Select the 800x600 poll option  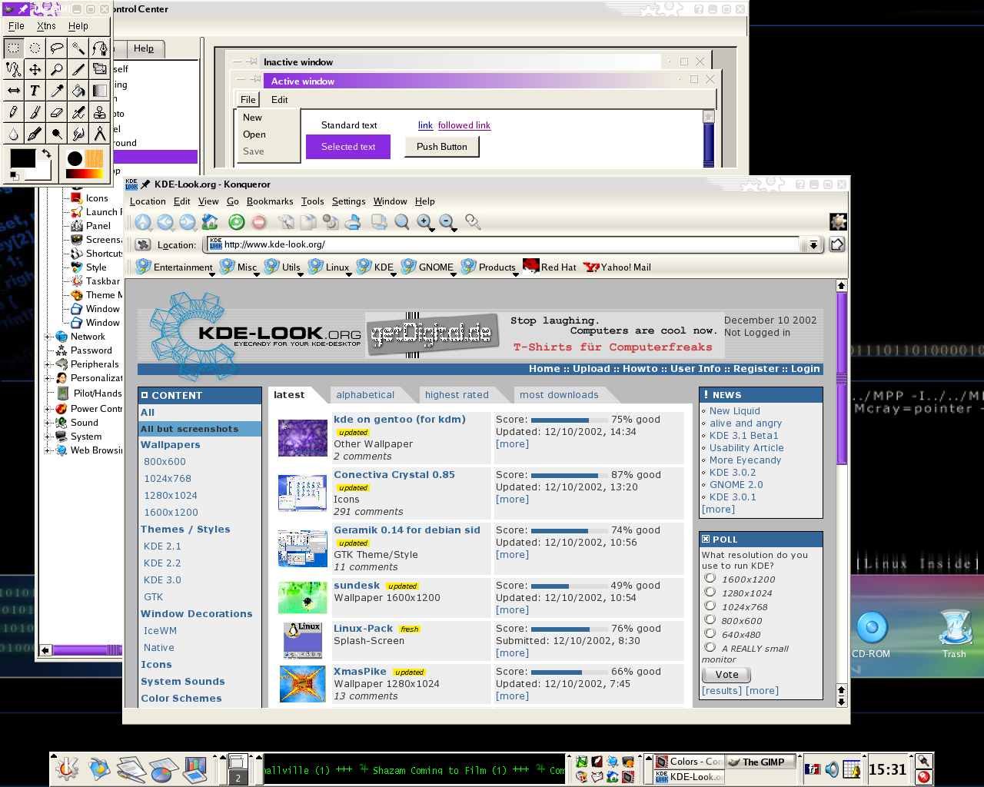[x=710, y=619]
